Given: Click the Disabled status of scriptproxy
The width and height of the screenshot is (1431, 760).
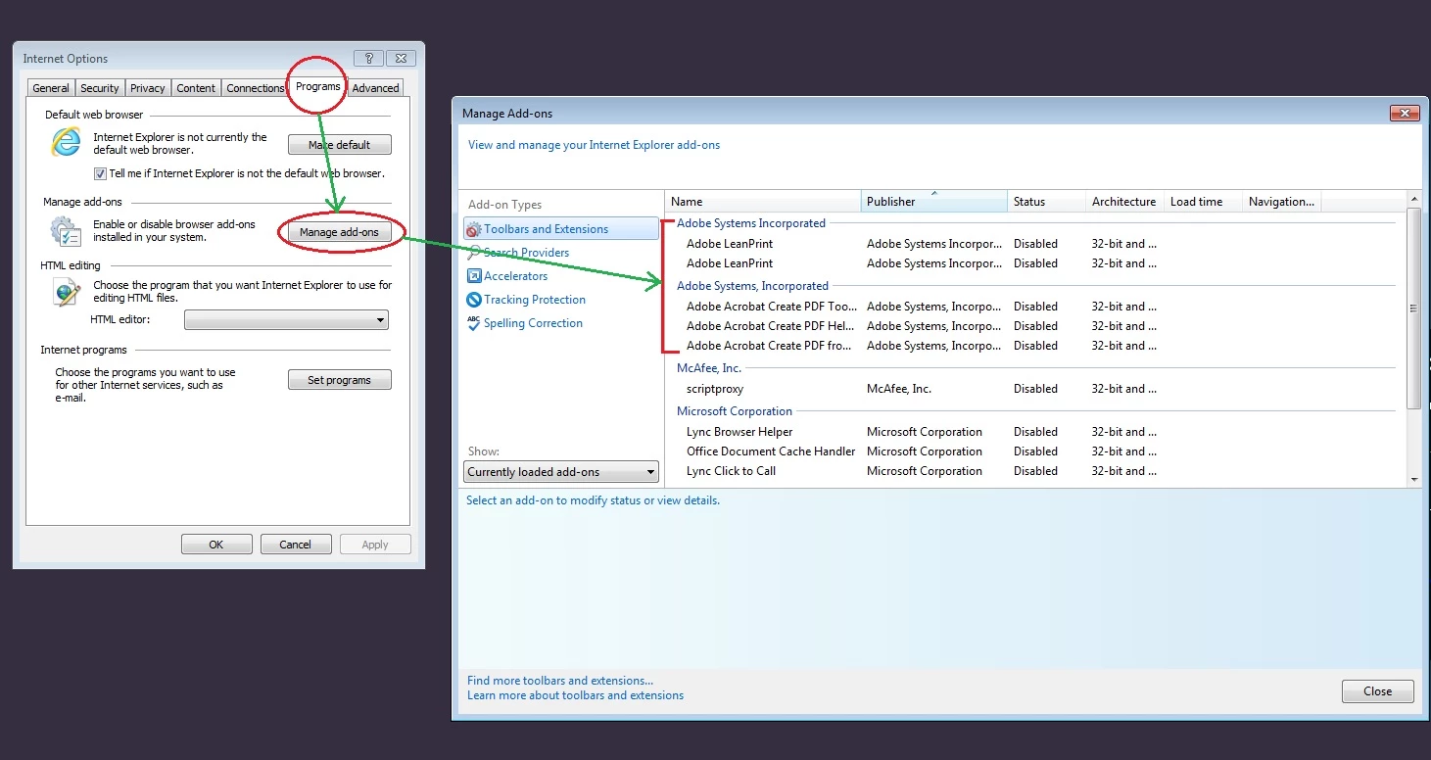Looking at the screenshot, I should 1035,389.
